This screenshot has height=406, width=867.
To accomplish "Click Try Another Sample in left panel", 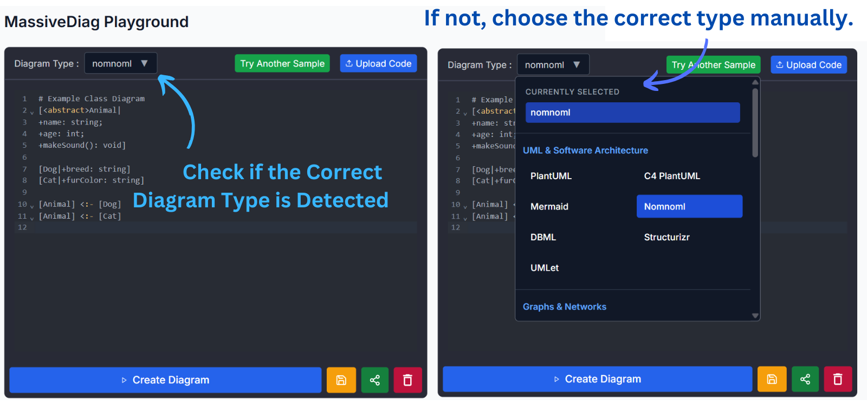I will (x=282, y=63).
